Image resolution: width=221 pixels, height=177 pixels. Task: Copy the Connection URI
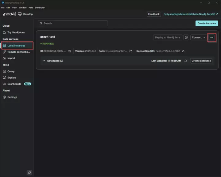(183, 51)
